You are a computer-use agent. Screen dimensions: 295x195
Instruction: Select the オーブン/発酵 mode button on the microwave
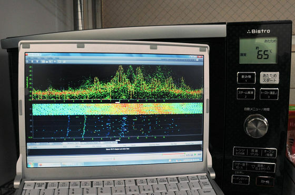269,153
